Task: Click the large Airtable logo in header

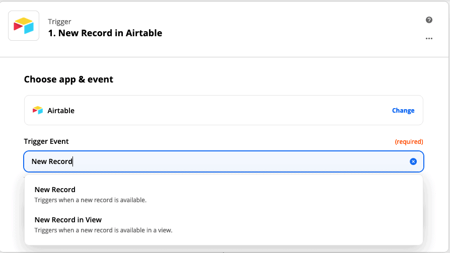Action: [x=24, y=26]
